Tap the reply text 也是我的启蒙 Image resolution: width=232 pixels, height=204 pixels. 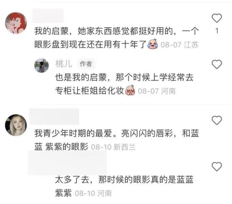(x=124, y=84)
